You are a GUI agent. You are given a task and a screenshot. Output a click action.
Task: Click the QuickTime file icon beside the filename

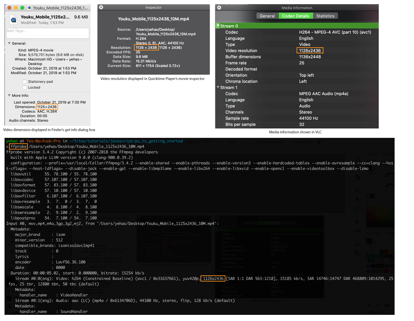point(14,20)
